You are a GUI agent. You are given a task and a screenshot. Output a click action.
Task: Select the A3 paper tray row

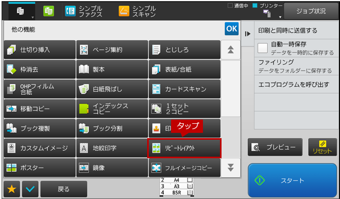point(177,186)
